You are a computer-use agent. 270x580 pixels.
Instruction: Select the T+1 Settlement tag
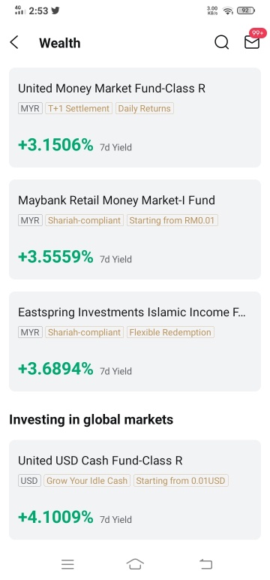(79, 108)
